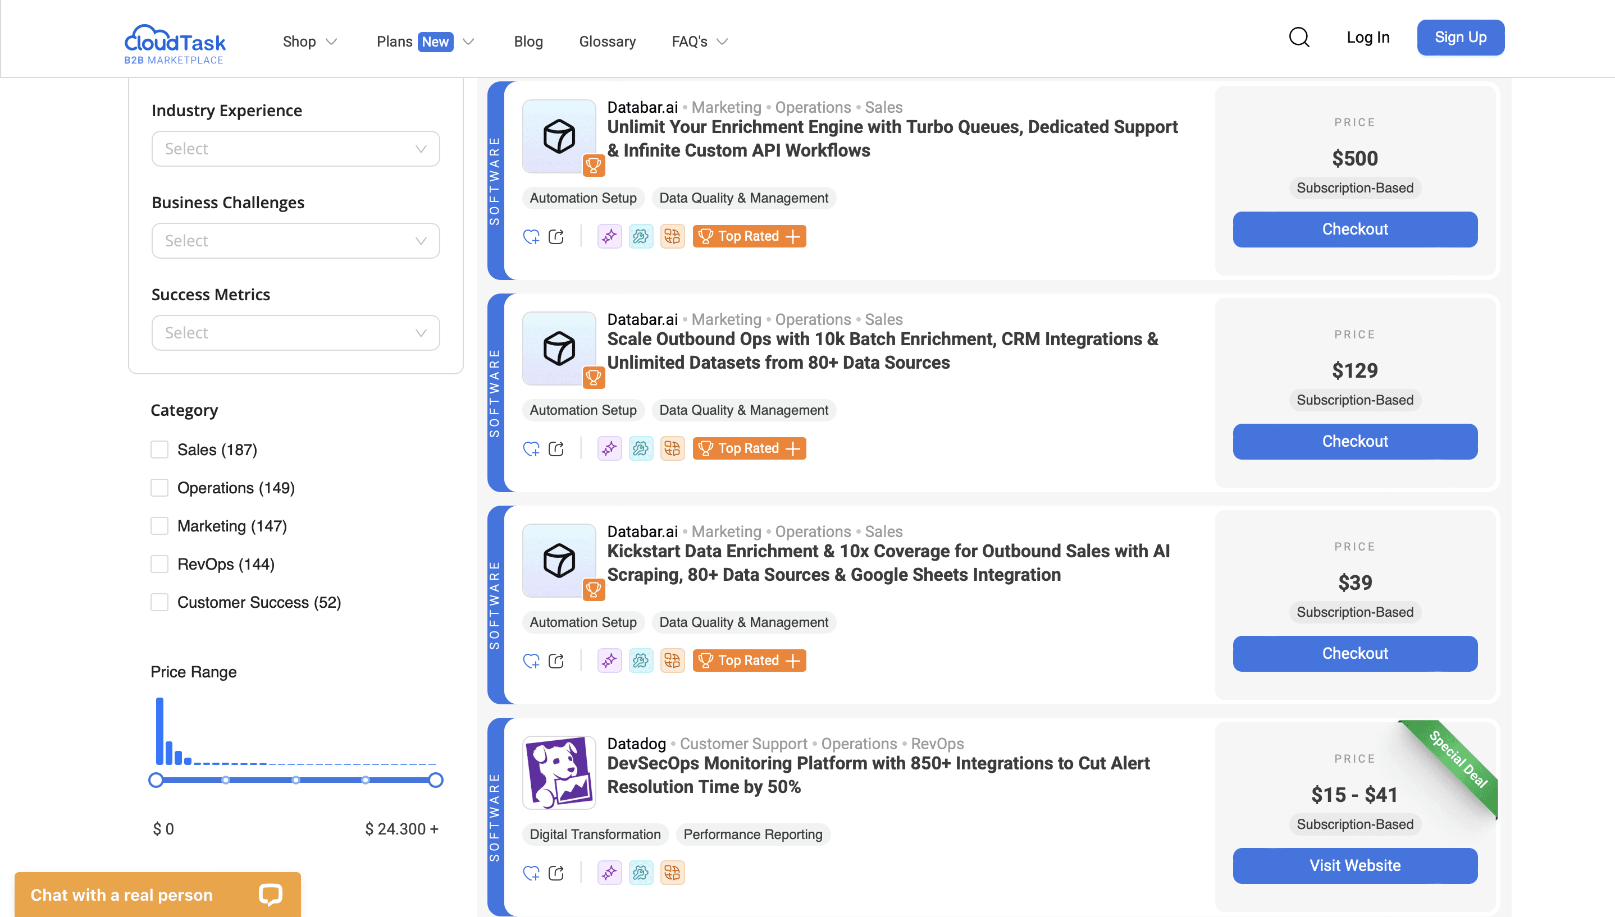Navigate to the Glossary page
This screenshot has height=917, width=1615.
coord(607,42)
